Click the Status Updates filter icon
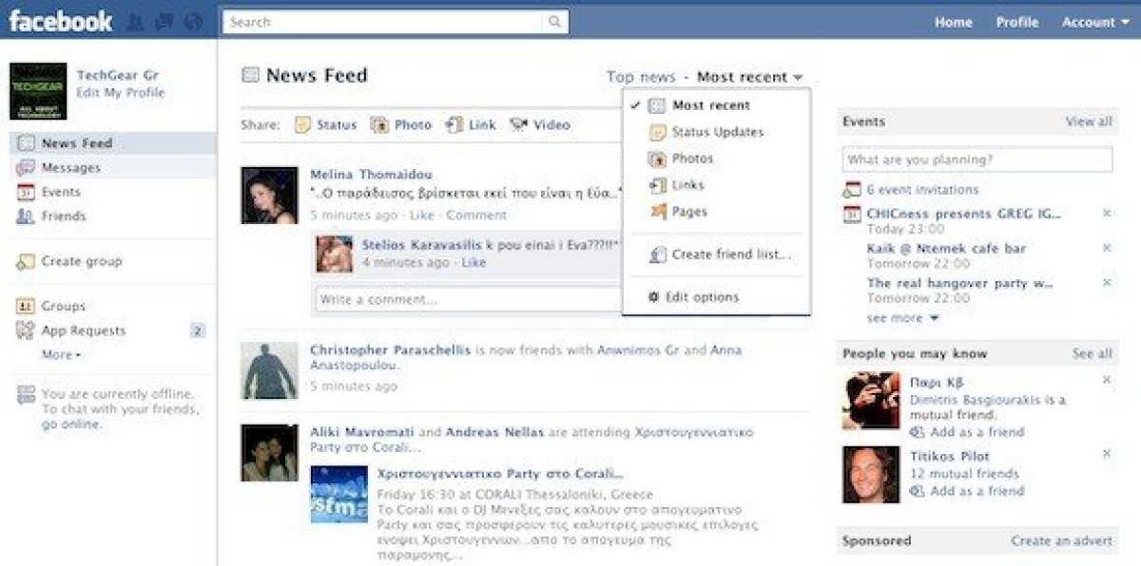 click(x=657, y=132)
